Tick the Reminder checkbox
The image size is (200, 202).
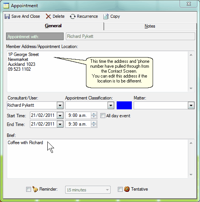coord(28,189)
